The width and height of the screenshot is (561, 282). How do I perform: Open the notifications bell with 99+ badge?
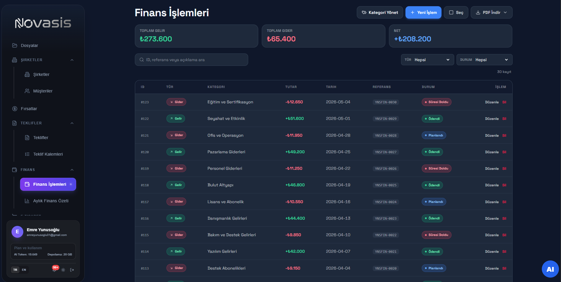54,270
